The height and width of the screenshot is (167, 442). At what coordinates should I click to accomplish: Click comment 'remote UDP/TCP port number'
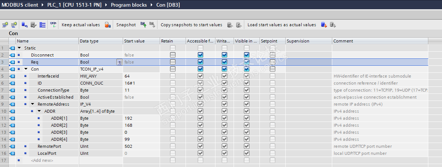(x=363, y=146)
